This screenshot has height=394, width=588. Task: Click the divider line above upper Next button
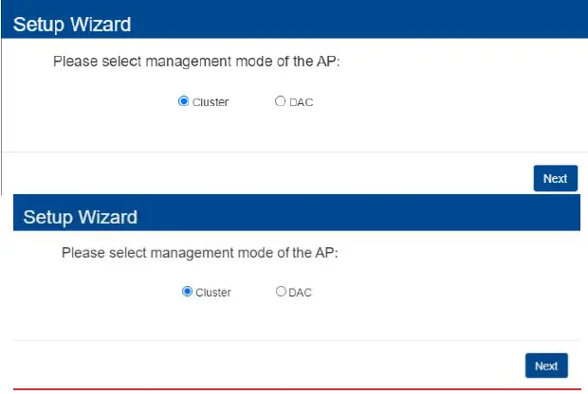tap(285, 152)
